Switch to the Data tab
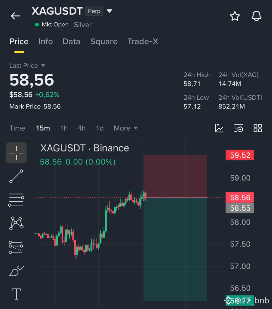This screenshot has height=309, width=272. pyautogui.click(x=71, y=41)
